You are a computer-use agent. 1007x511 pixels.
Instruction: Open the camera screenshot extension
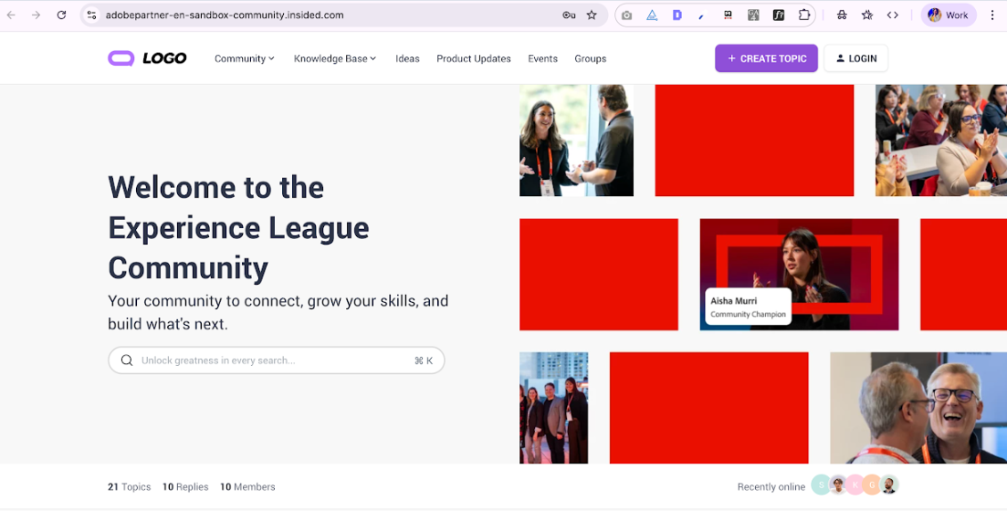[627, 15]
